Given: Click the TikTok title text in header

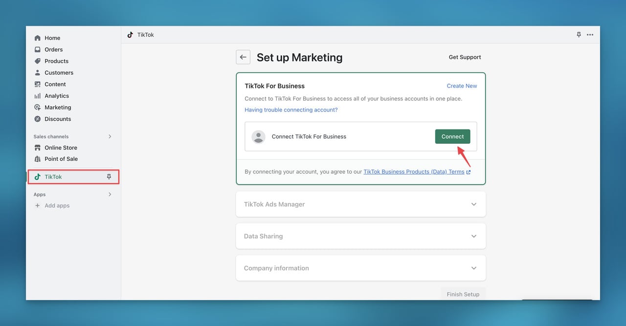Looking at the screenshot, I should click(146, 35).
